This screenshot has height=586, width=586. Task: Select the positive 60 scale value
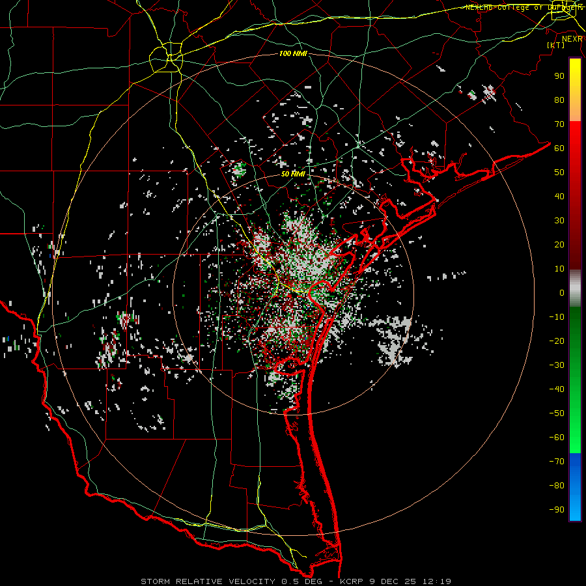coord(559,148)
